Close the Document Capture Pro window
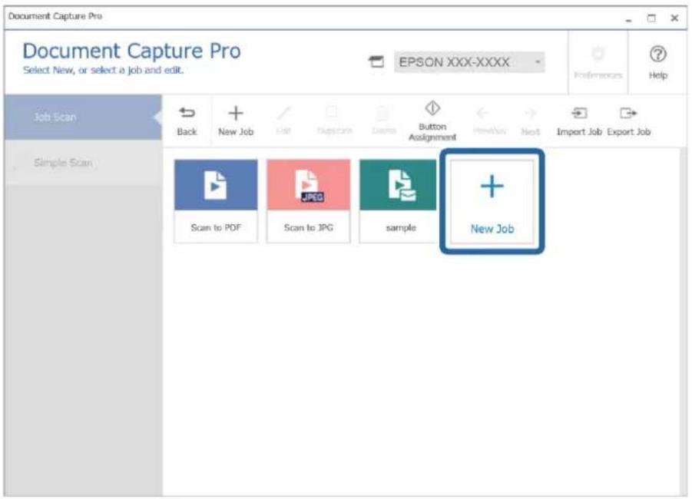This screenshot has width=692, height=499. [674, 18]
